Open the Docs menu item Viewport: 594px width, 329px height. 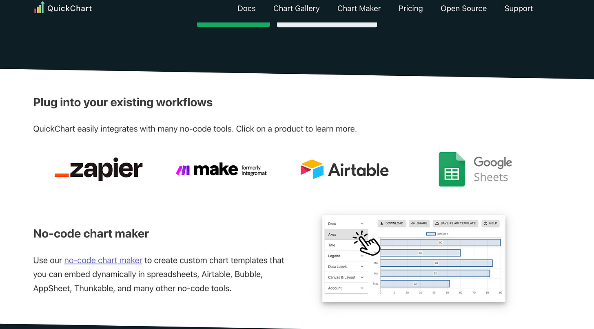click(x=246, y=9)
